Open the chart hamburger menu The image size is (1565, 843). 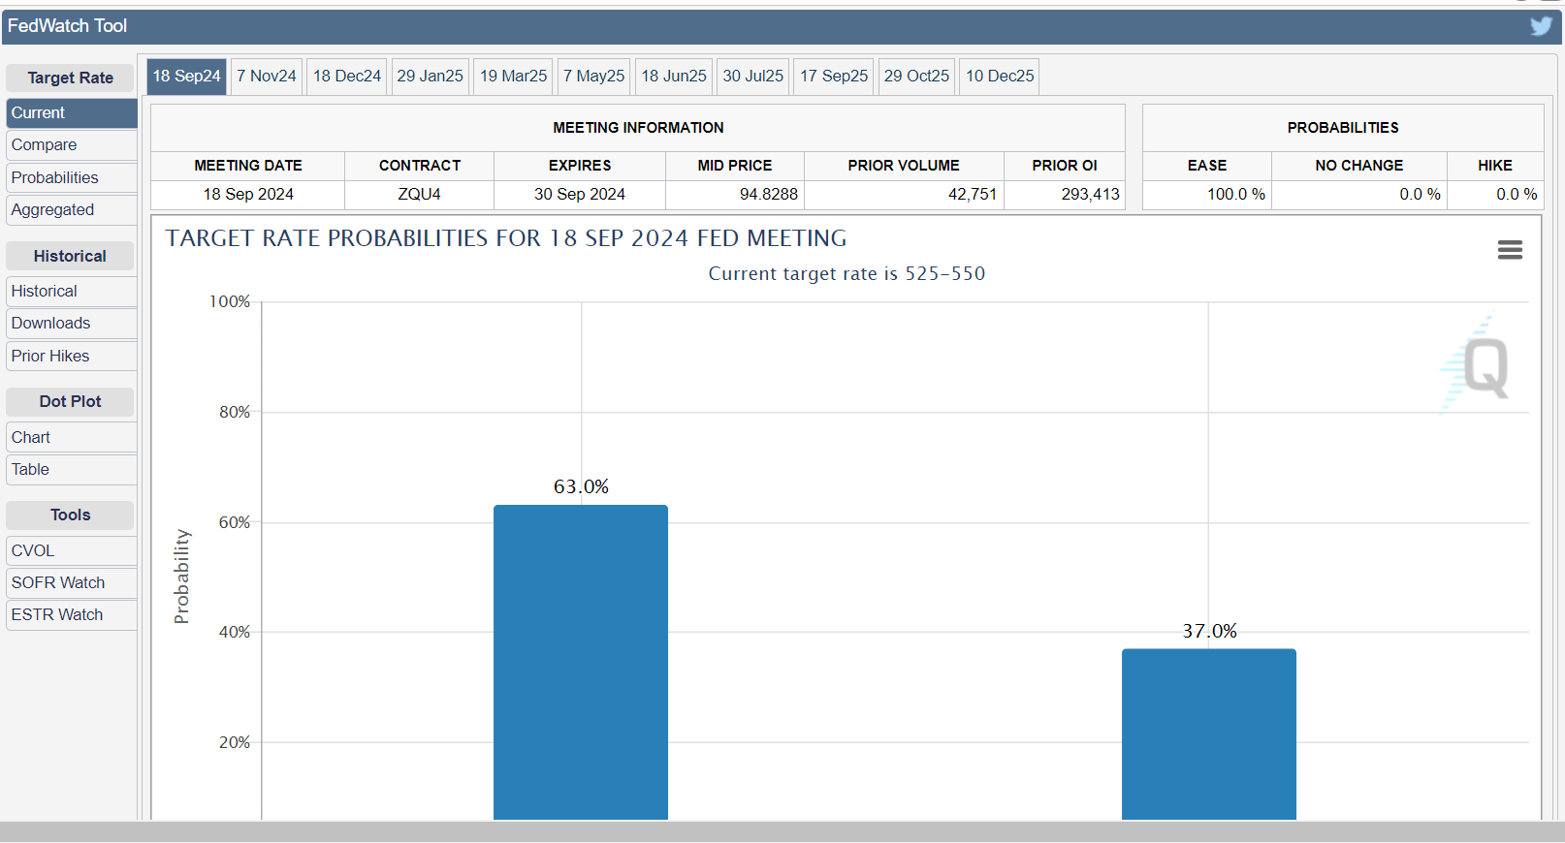(1510, 250)
